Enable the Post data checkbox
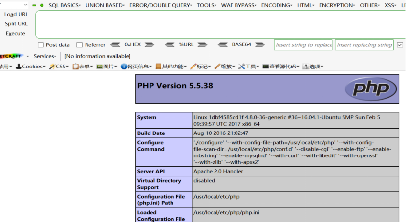This screenshot has width=408, height=222. click(x=41, y=45)
